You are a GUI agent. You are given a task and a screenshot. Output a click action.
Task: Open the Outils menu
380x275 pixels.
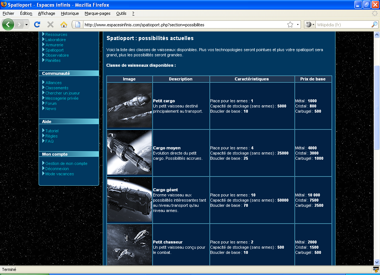(x=121, y=13)
